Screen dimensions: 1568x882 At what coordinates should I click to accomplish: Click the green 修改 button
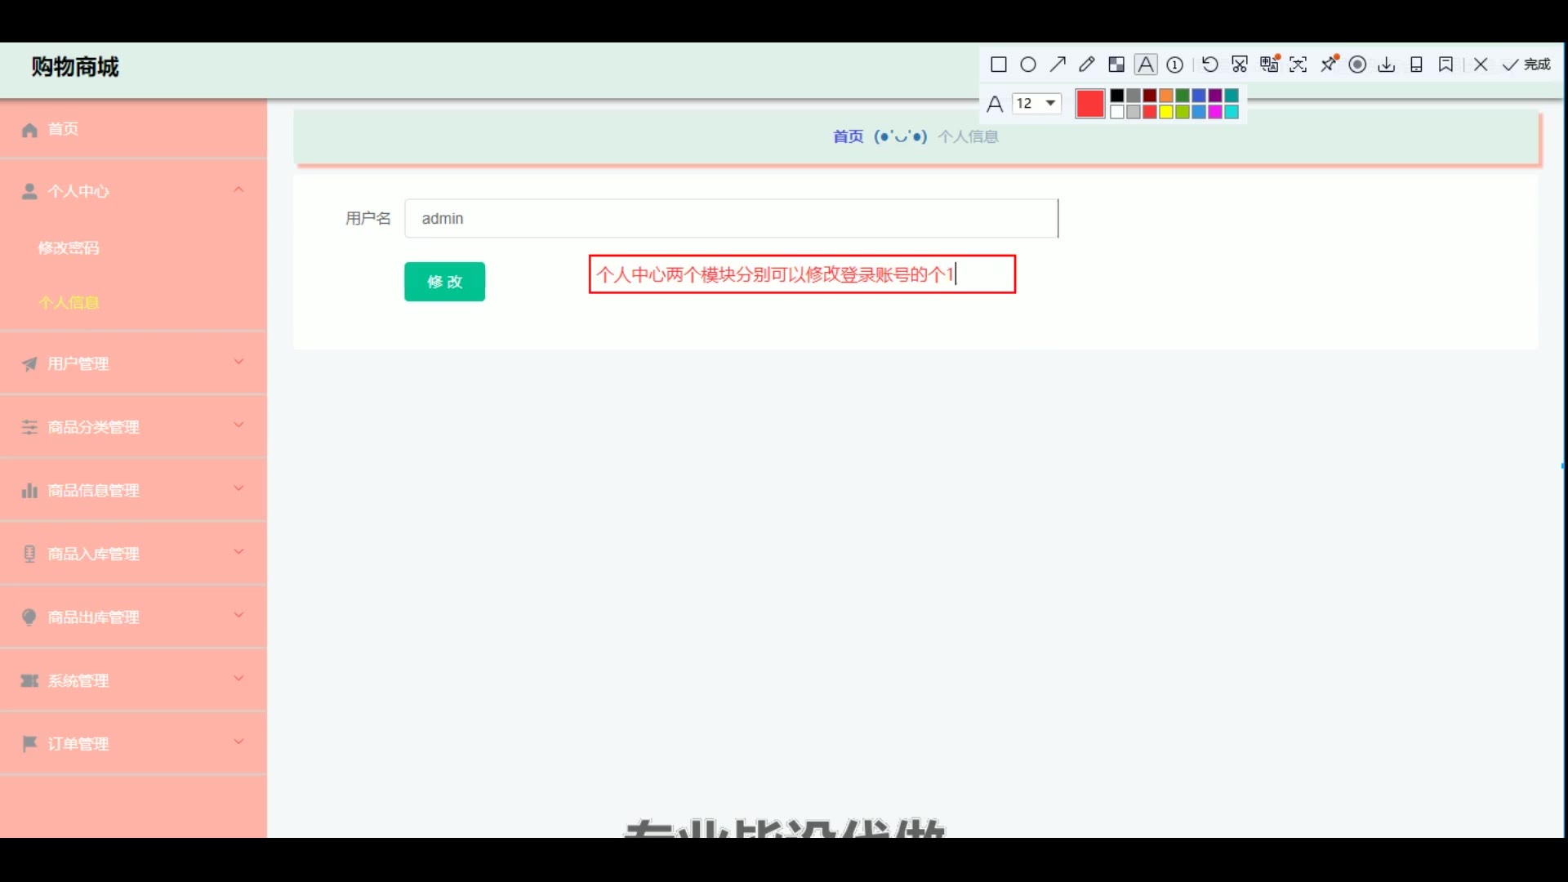pos(444,282)
